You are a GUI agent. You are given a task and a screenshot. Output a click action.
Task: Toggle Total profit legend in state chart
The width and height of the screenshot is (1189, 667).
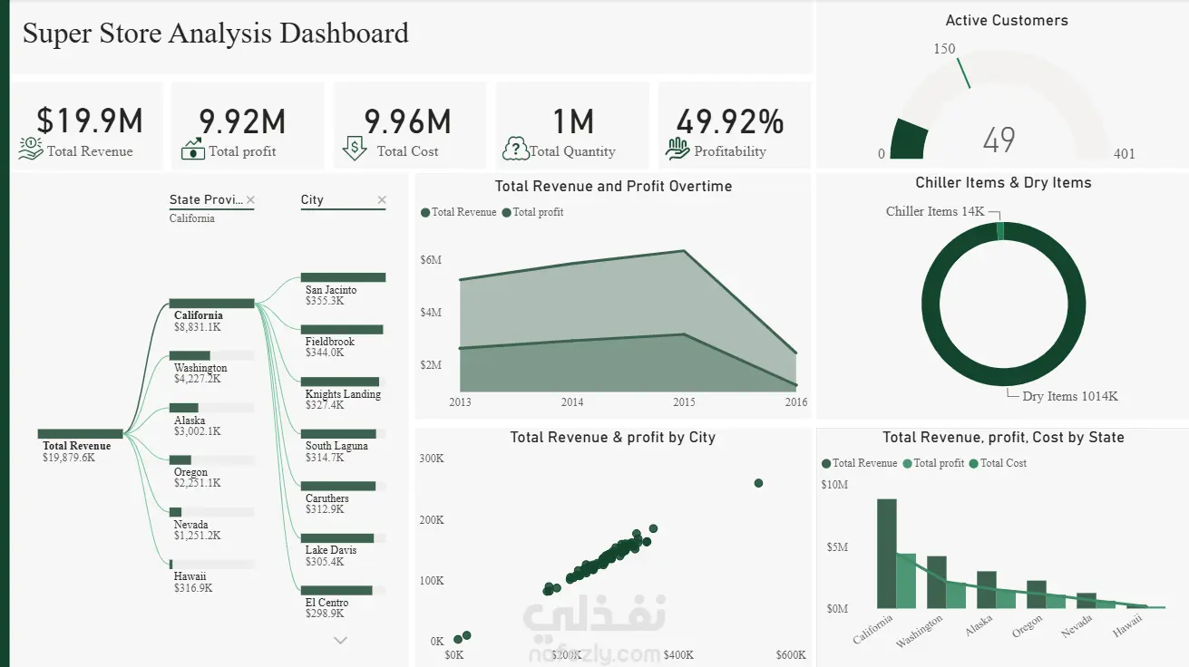(934, 463)
